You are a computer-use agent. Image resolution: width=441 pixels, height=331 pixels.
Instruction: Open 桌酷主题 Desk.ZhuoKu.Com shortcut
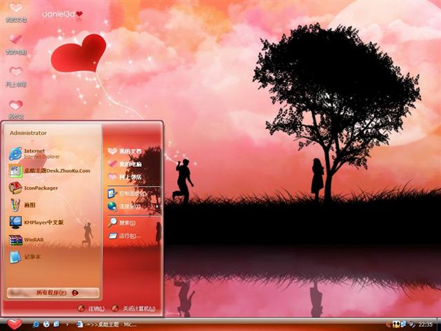tap(57, 170)
